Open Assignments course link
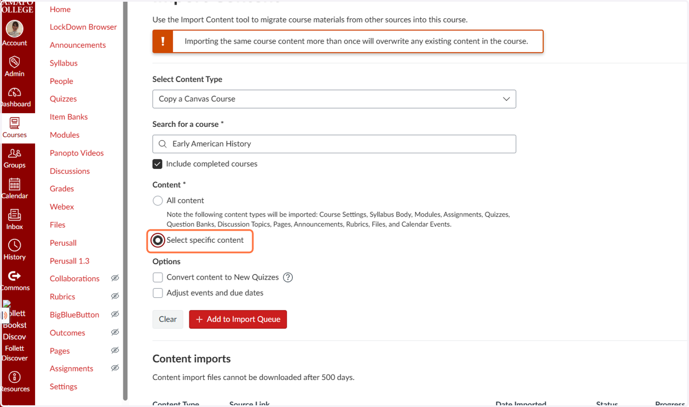The width and height of the screenshot is (689, 407). (x=71, y=369)
